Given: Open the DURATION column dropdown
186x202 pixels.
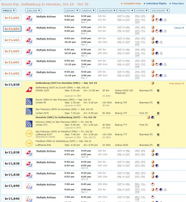Looking at the screenshot, I should point(105,10).
